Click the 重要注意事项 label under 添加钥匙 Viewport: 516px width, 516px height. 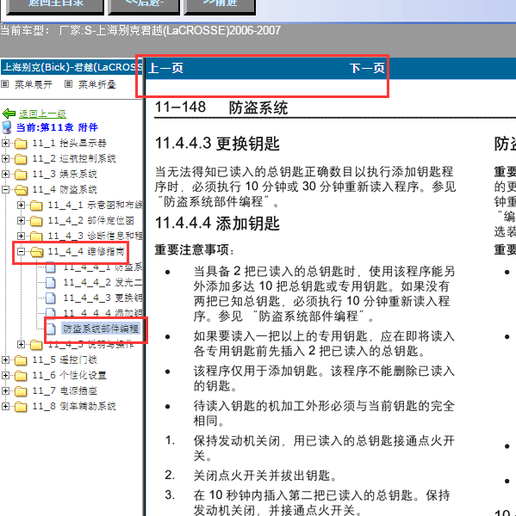[x=195, y=250]
